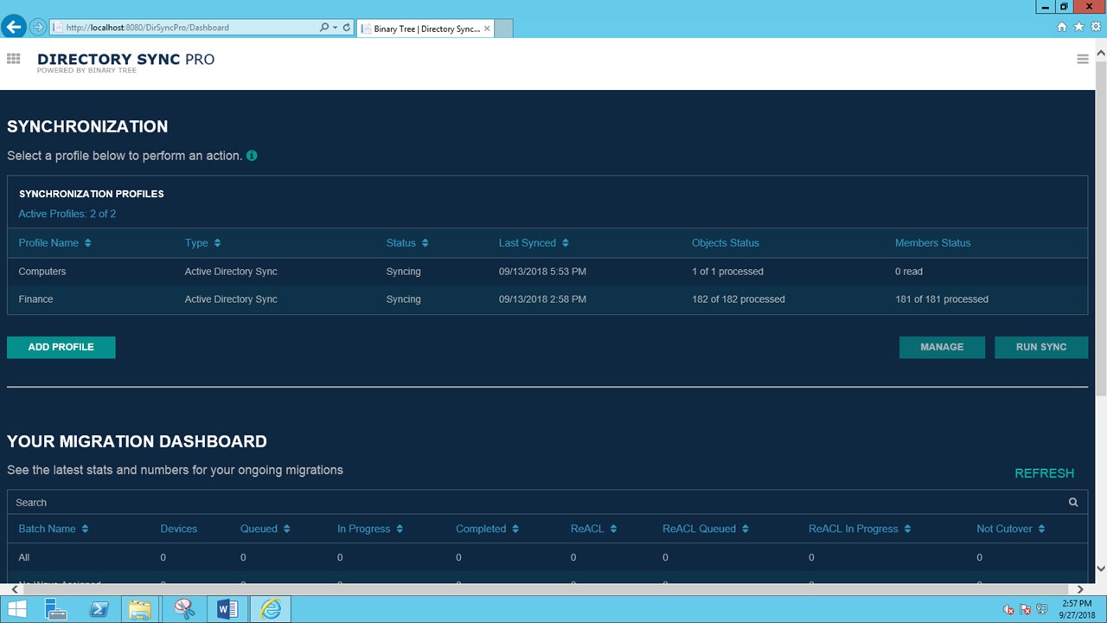Click the "1 of 1 processed" cell

click(727, 272)
